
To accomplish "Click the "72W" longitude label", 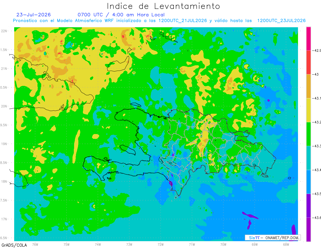I will [160, 245].
